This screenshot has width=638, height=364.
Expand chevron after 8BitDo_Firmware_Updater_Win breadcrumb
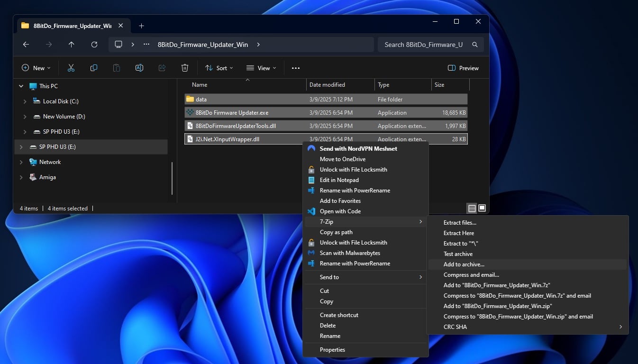pyautogui.click(x=258, y=45)
